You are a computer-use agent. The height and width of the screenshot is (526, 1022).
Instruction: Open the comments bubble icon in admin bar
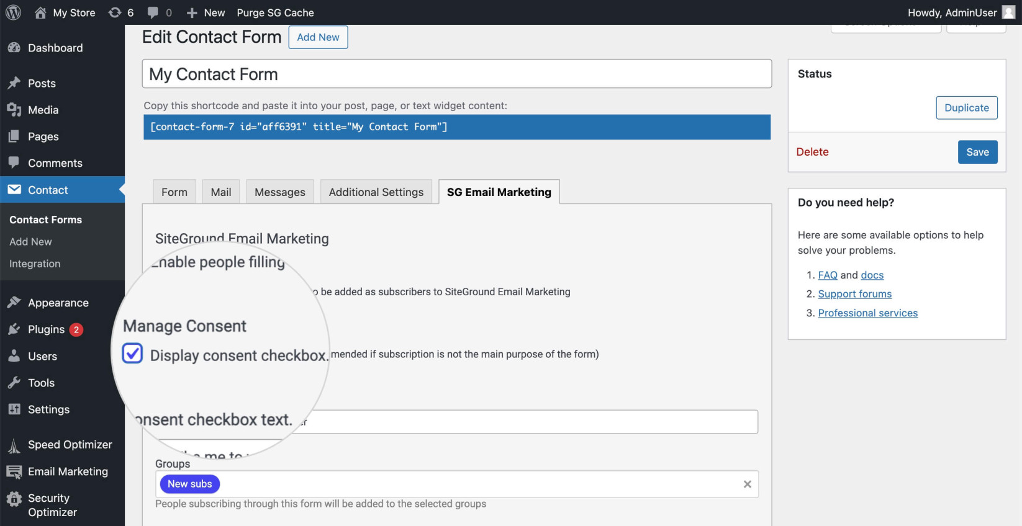coord(153,12)
